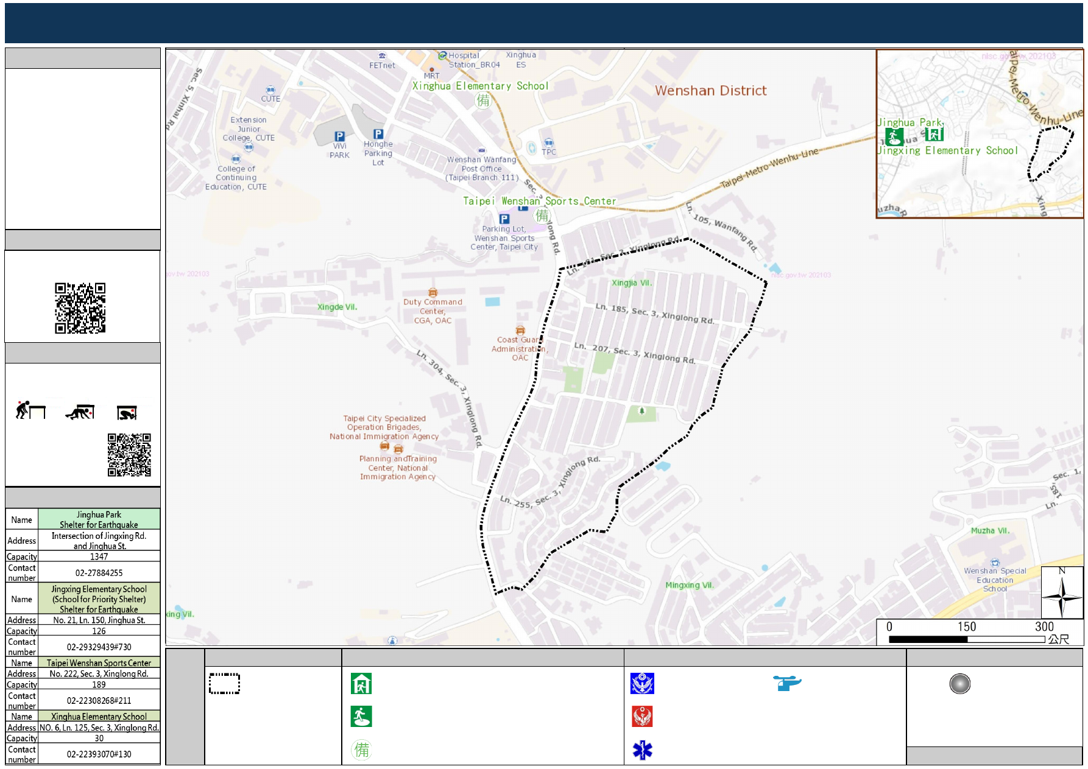The width and height of the screenshot is (1088, 769).
Task: Click the upper QR code in left panel
Action: [x=80, y=307]
